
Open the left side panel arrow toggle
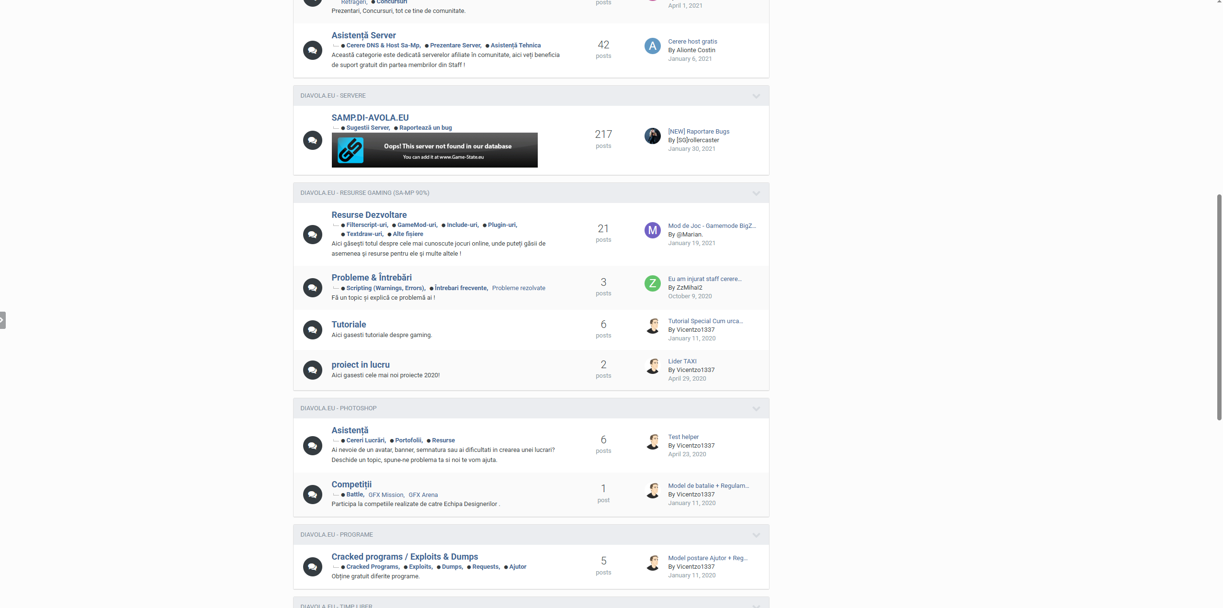[2, 320]
